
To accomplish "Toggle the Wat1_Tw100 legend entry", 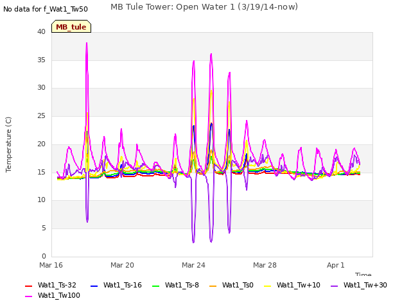I will point(53,295).
